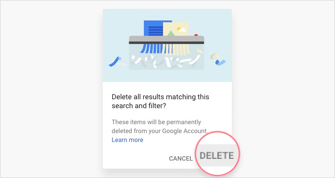The image size is (335, 178).
Task: Dismiss the dialog using CANCEL
Action: coord(181,158)
